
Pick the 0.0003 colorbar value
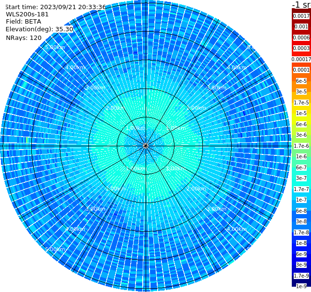(x=301, y=48)
